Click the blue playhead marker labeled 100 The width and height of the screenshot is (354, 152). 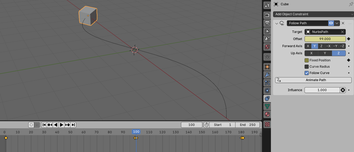point(136,132)
